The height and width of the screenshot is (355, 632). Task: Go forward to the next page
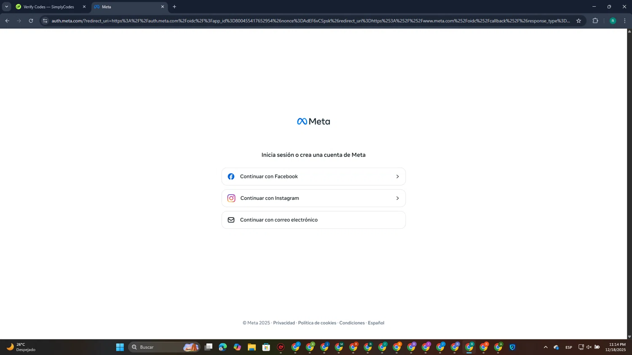pyautogui.click(x=19, y=21)
